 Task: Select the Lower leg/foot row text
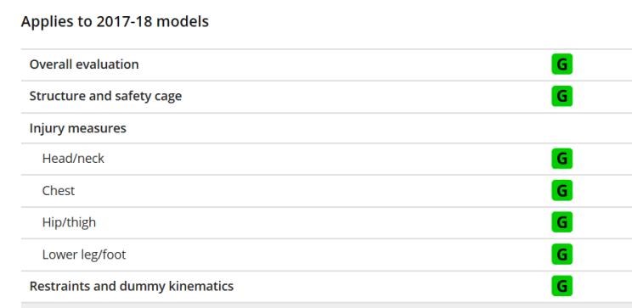click(x=84, y=255)
